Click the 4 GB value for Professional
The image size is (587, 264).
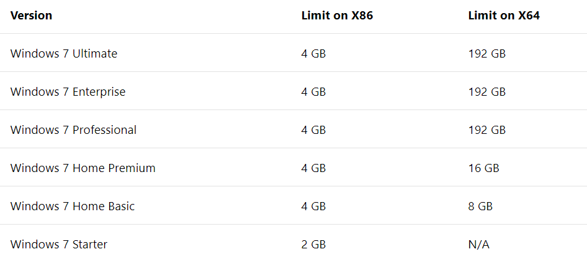(x=314, y=129)
